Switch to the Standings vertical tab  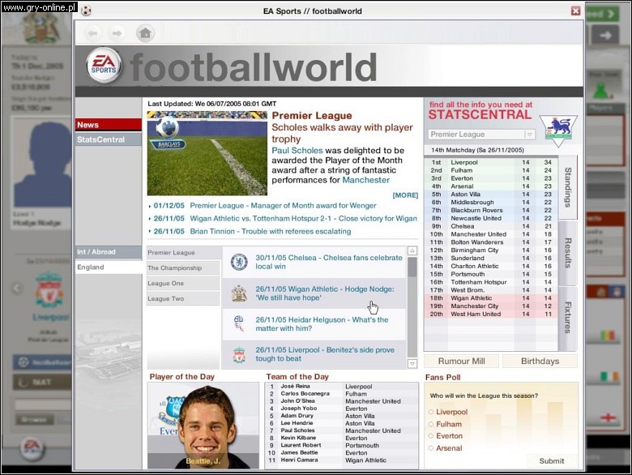568,187
